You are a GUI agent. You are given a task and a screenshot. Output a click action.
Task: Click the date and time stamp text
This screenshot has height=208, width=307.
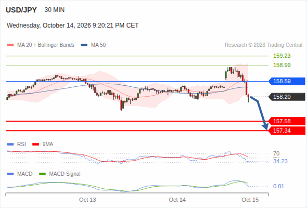pos(73,25)
